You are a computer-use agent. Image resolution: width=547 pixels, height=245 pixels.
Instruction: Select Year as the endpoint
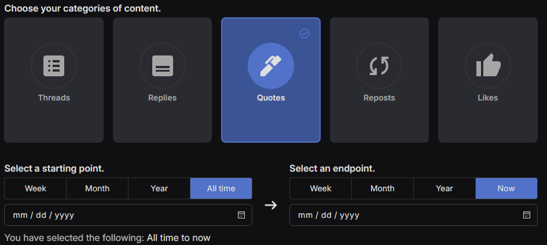coord(445,188)
